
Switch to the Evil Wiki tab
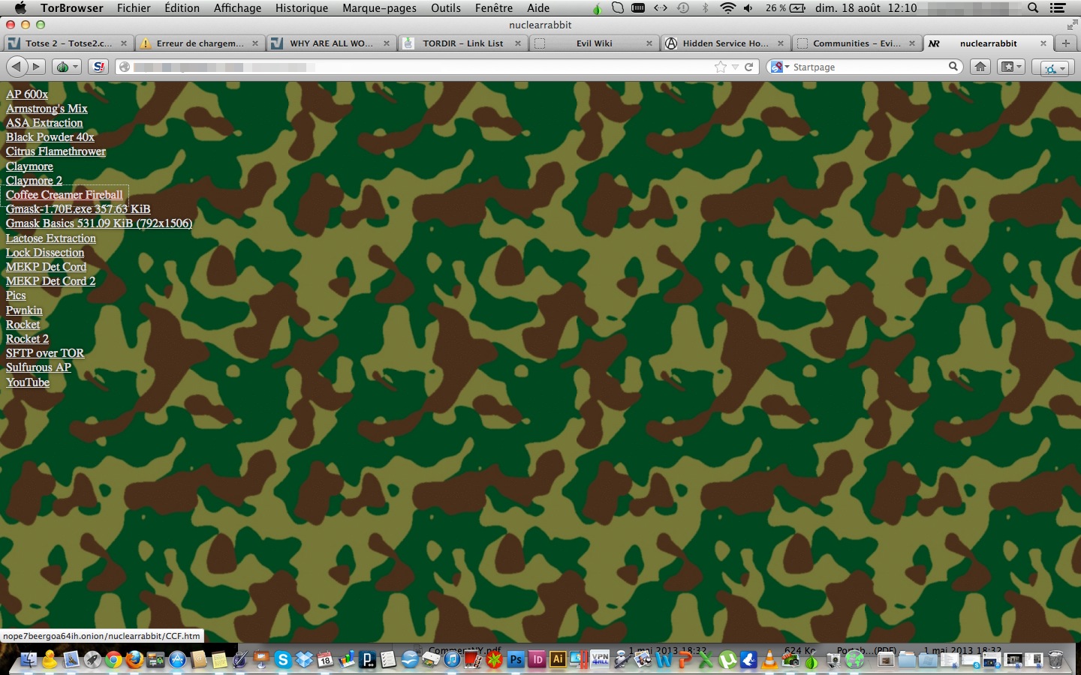pyautogui.click(x=594, y=43)
